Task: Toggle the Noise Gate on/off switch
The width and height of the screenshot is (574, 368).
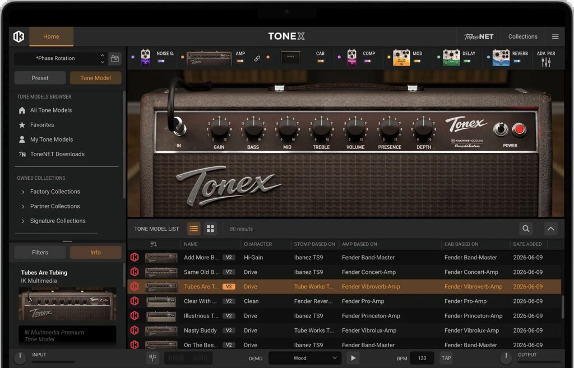Action: tap(161, 61)
